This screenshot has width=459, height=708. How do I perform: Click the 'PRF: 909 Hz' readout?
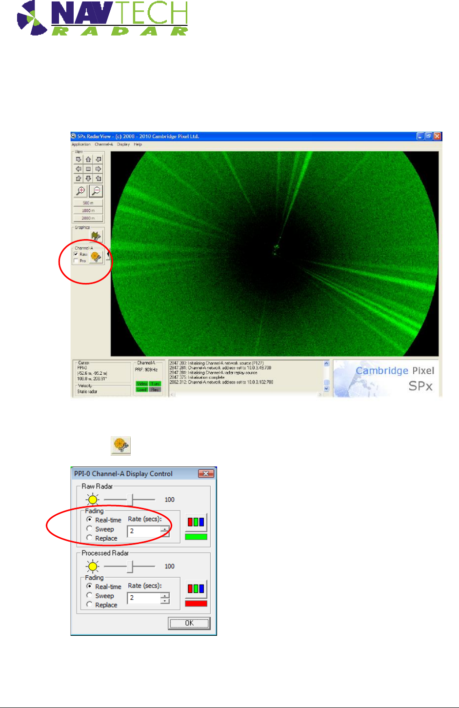146,369
